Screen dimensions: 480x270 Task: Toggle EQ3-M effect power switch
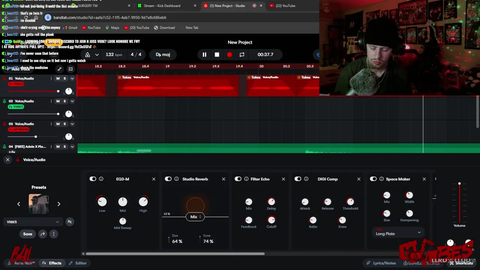93,179
